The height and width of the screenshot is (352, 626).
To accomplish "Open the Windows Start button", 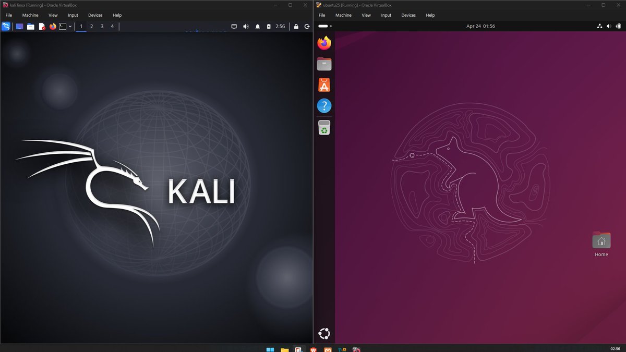I will tap(270, 350).
